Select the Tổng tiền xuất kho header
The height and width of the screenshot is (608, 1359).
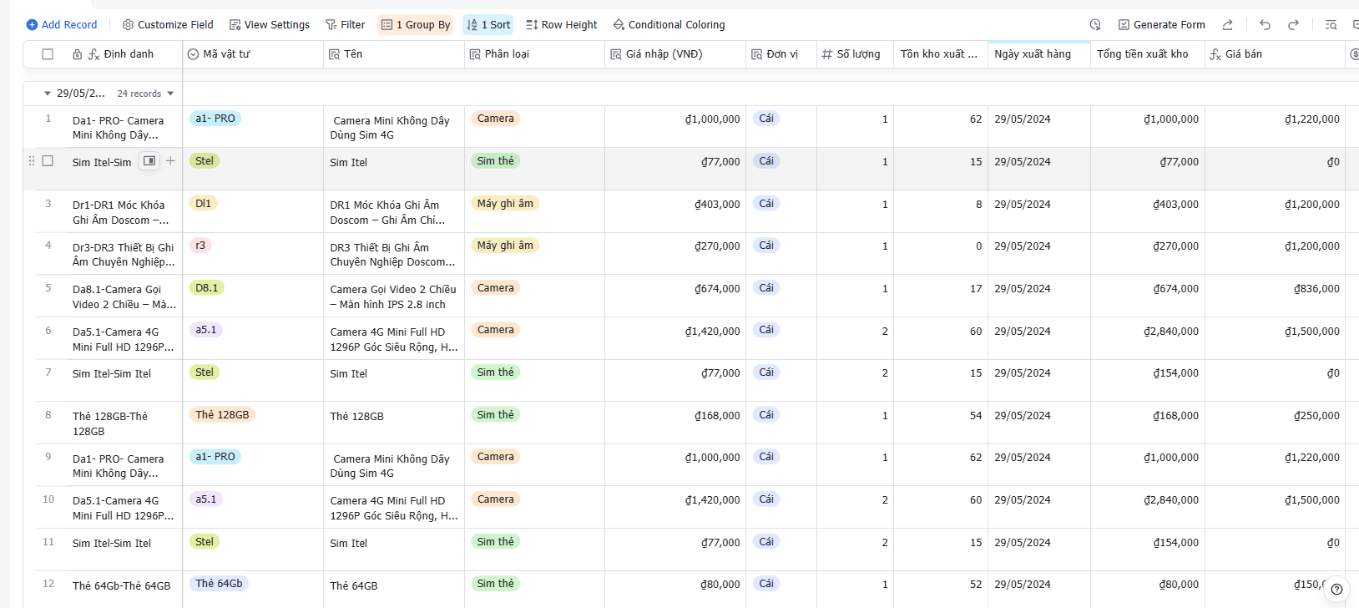[x=1148, y=54]
